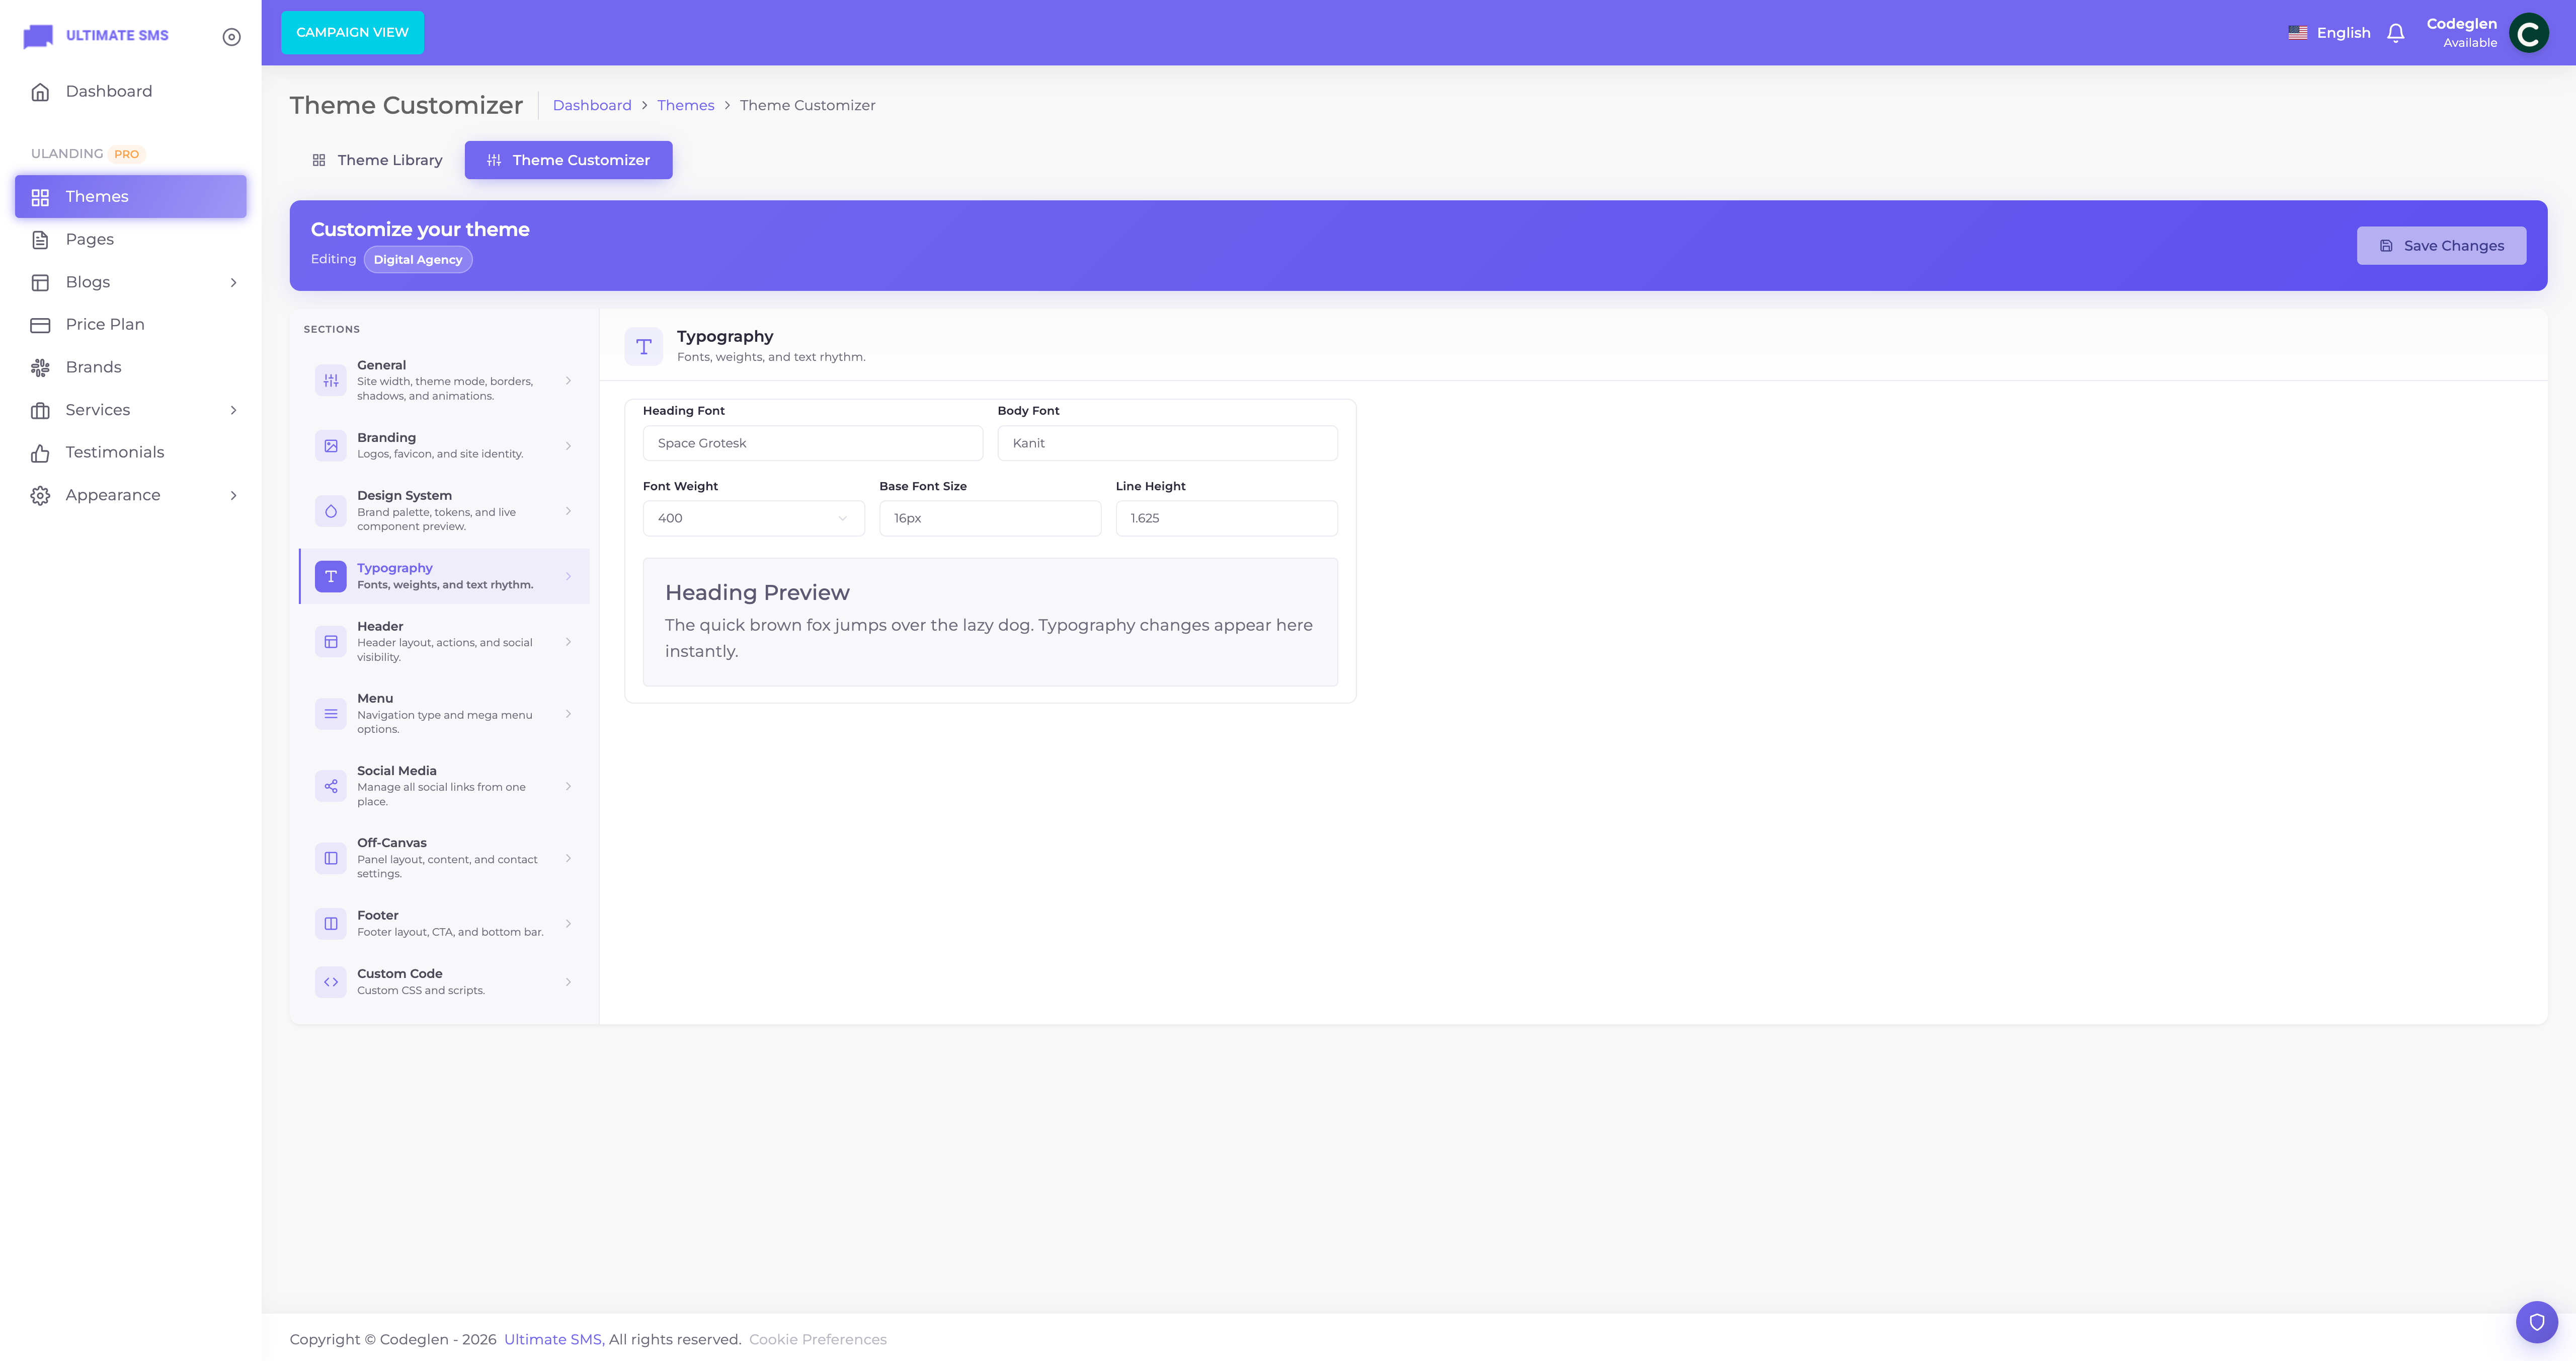Click the shield icon at bottom right
2576x1361 pixels.
[x=2536, y=1322]
